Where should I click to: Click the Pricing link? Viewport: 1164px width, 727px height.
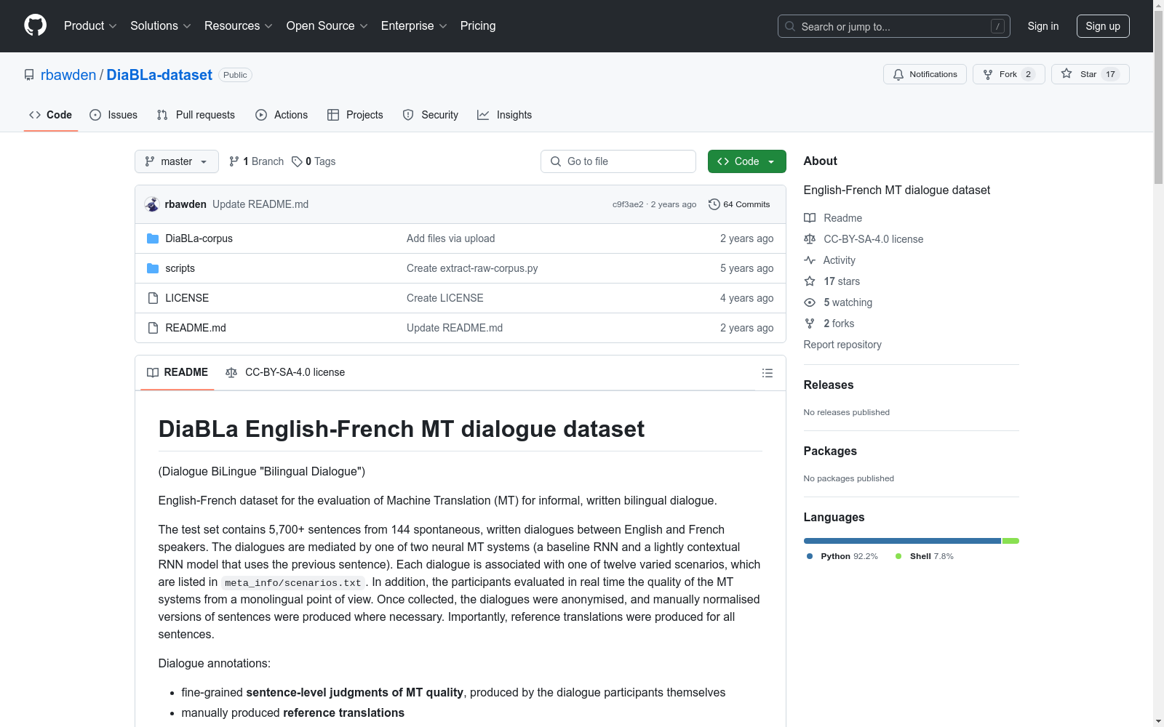(x=478, y=25)
